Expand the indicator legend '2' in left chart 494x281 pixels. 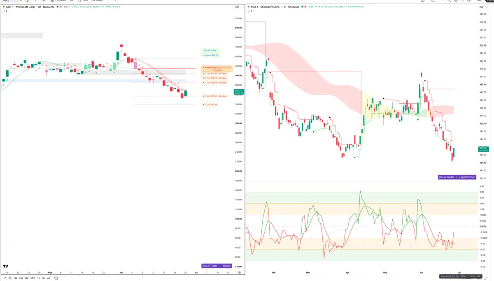coord(5,11)
